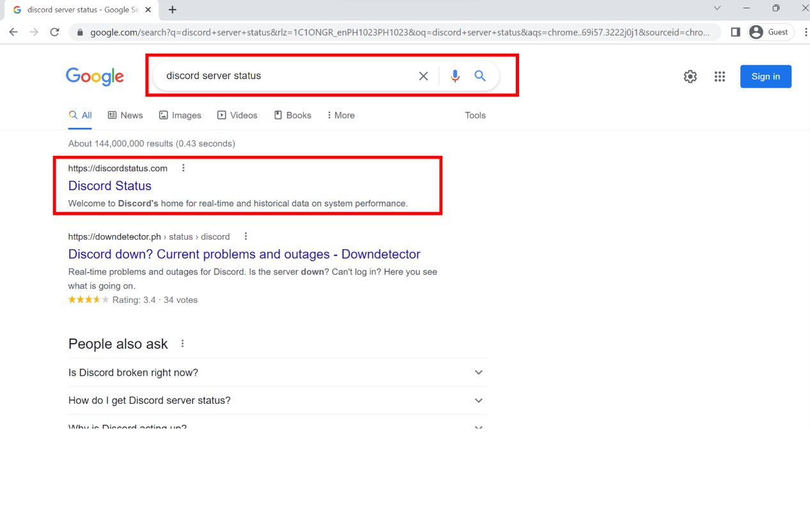The image size is (810, 515).
Task: Switch to Images results tab
Action: (180, 116)
